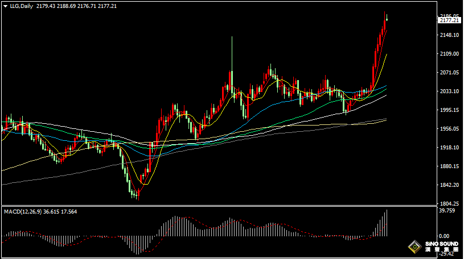
Task: Click the latest candle at the chart peak
Action: tap(385, 23)
